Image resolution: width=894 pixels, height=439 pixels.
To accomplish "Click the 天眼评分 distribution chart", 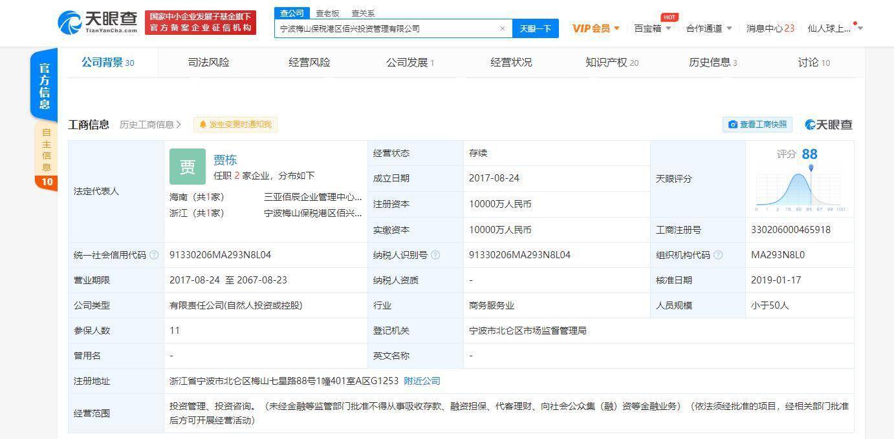I will [x=800, y=189].
